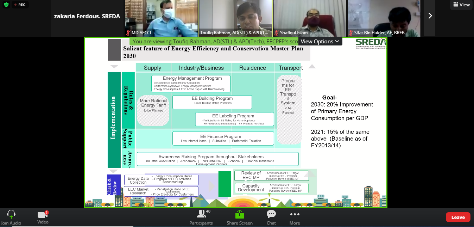The width and height of the screenshot is (474, 227).
Task: Click the green Share Screen icon
Action: (x=239, y=214)
